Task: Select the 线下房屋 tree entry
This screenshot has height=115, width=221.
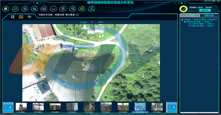Action: (x=202, y=26)
